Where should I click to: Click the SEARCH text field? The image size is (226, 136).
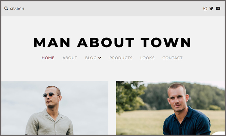(17, 9)
